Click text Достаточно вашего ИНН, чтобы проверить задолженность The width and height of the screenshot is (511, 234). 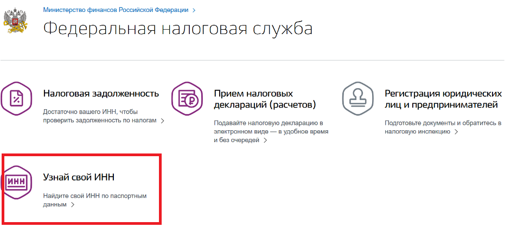tap(101, 116)
